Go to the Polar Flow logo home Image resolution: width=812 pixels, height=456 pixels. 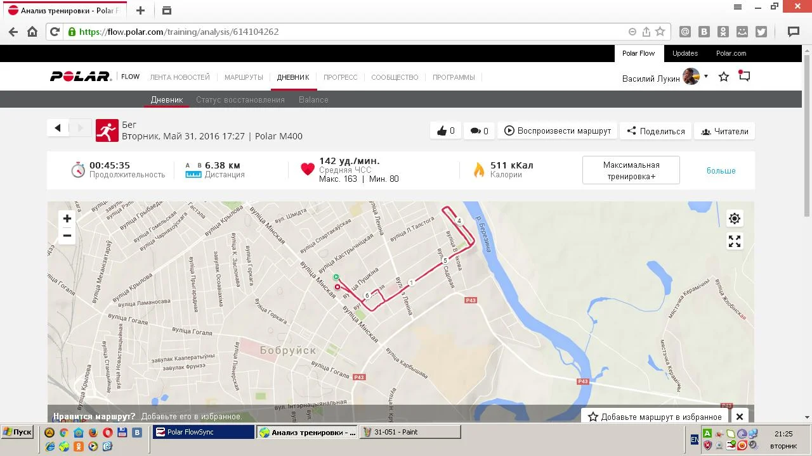tap(95, 77)
